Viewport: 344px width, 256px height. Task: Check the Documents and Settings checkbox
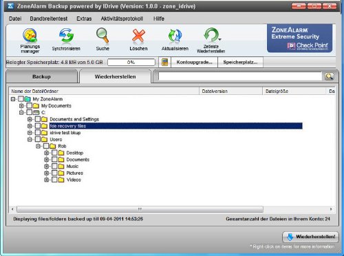pyautogui.click(x=38, y=119)
